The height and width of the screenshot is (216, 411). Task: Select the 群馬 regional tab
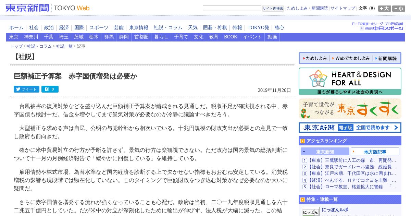tap(109, 37)
